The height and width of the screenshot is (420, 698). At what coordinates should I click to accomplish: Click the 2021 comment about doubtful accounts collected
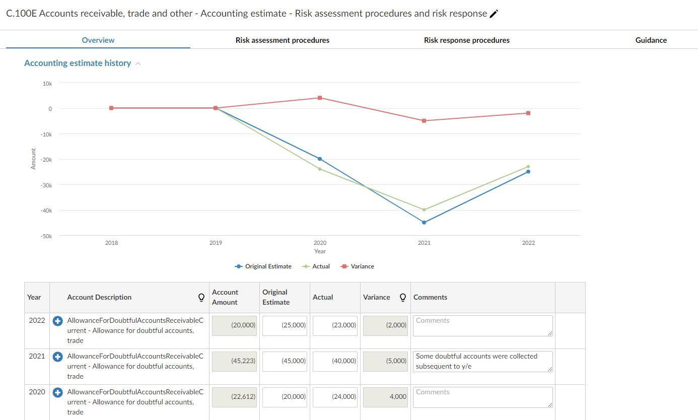click(x=482, y=361)
